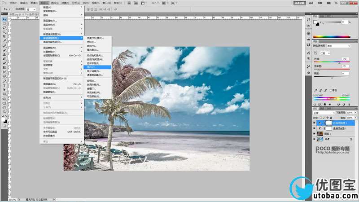Image resolution: width=359 pixels, height=202 pixels.
Task: Open the Character panel icon in dock
Action: [x=309, y=53]
